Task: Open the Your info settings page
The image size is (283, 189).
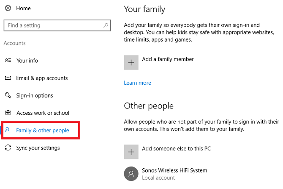Action: [27, 61]
